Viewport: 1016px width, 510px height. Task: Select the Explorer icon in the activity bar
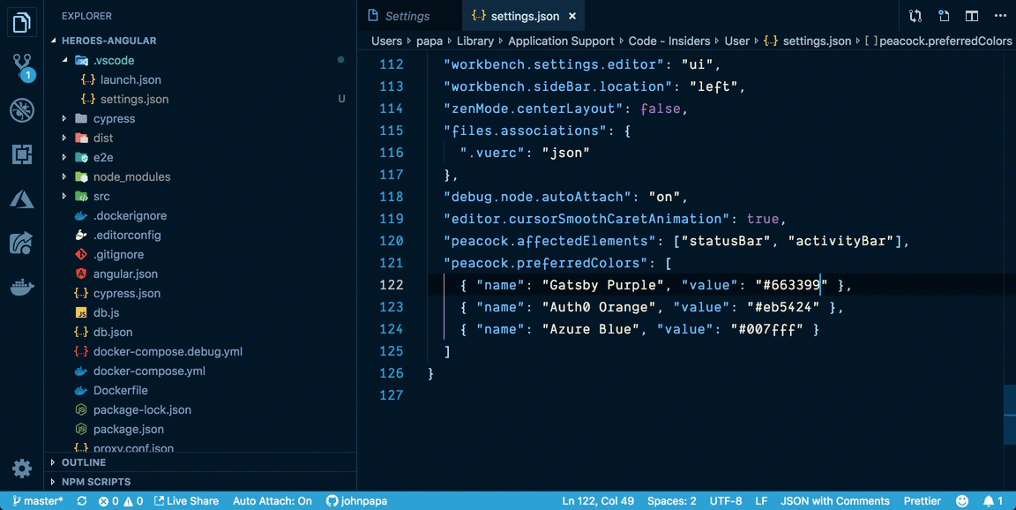21,22
